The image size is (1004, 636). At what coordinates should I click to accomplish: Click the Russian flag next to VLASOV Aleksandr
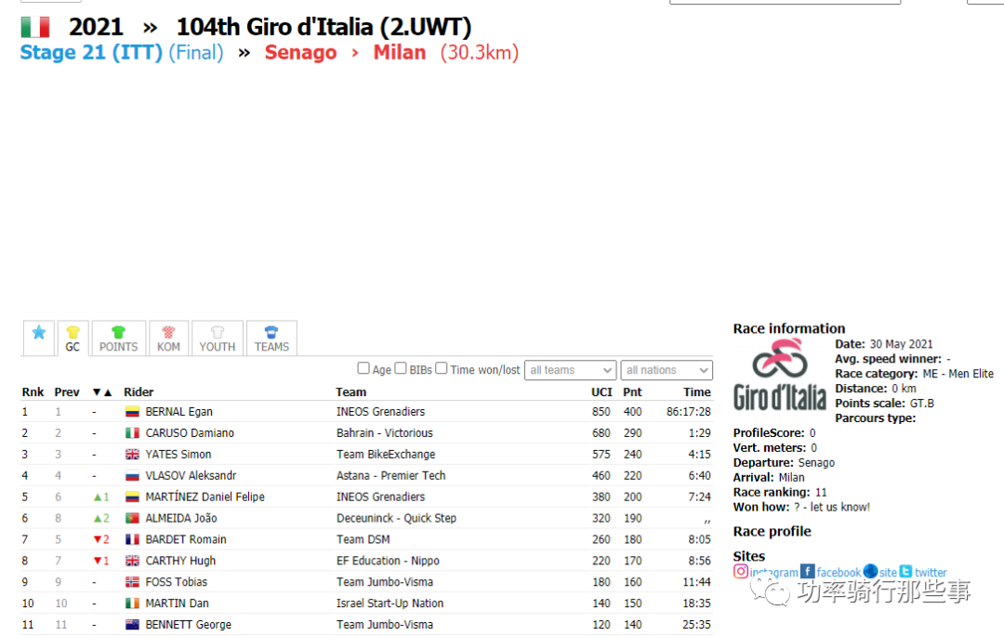coord(132,476)
